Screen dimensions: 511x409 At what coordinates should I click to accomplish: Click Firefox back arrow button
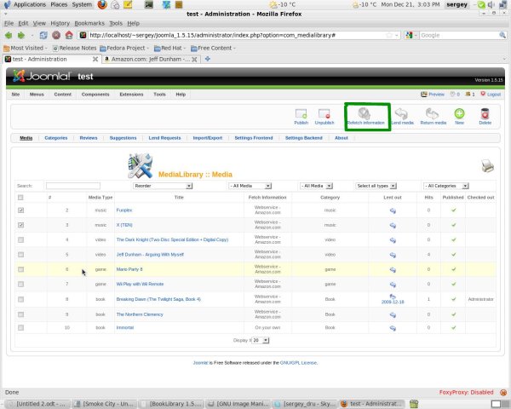tap(9, 35)
